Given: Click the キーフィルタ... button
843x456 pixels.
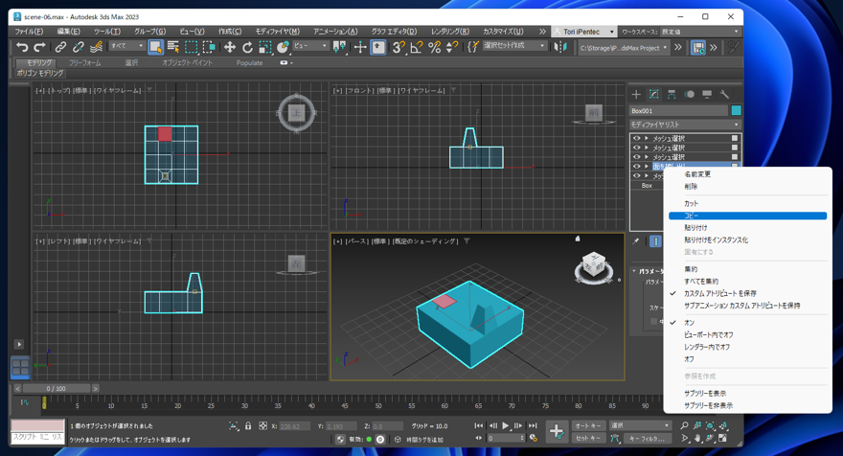Looking at the screenshot, I should [648, 439].
